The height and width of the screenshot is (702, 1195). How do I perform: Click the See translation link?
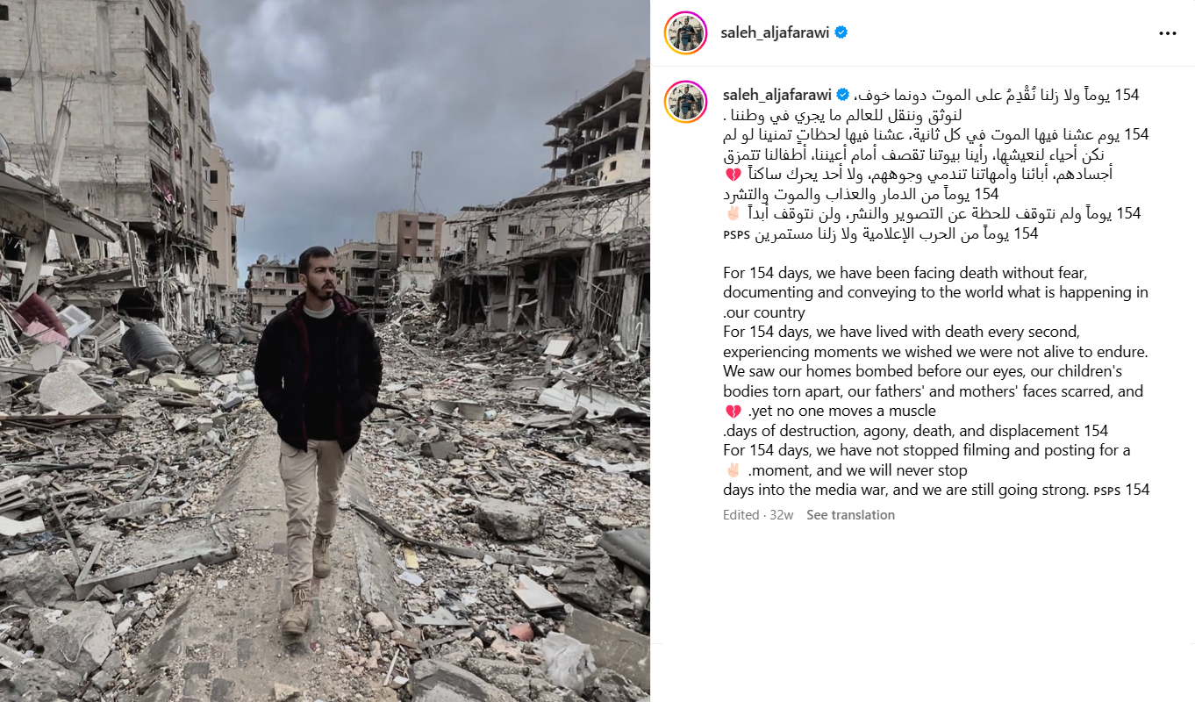click(x=851, y=515)
